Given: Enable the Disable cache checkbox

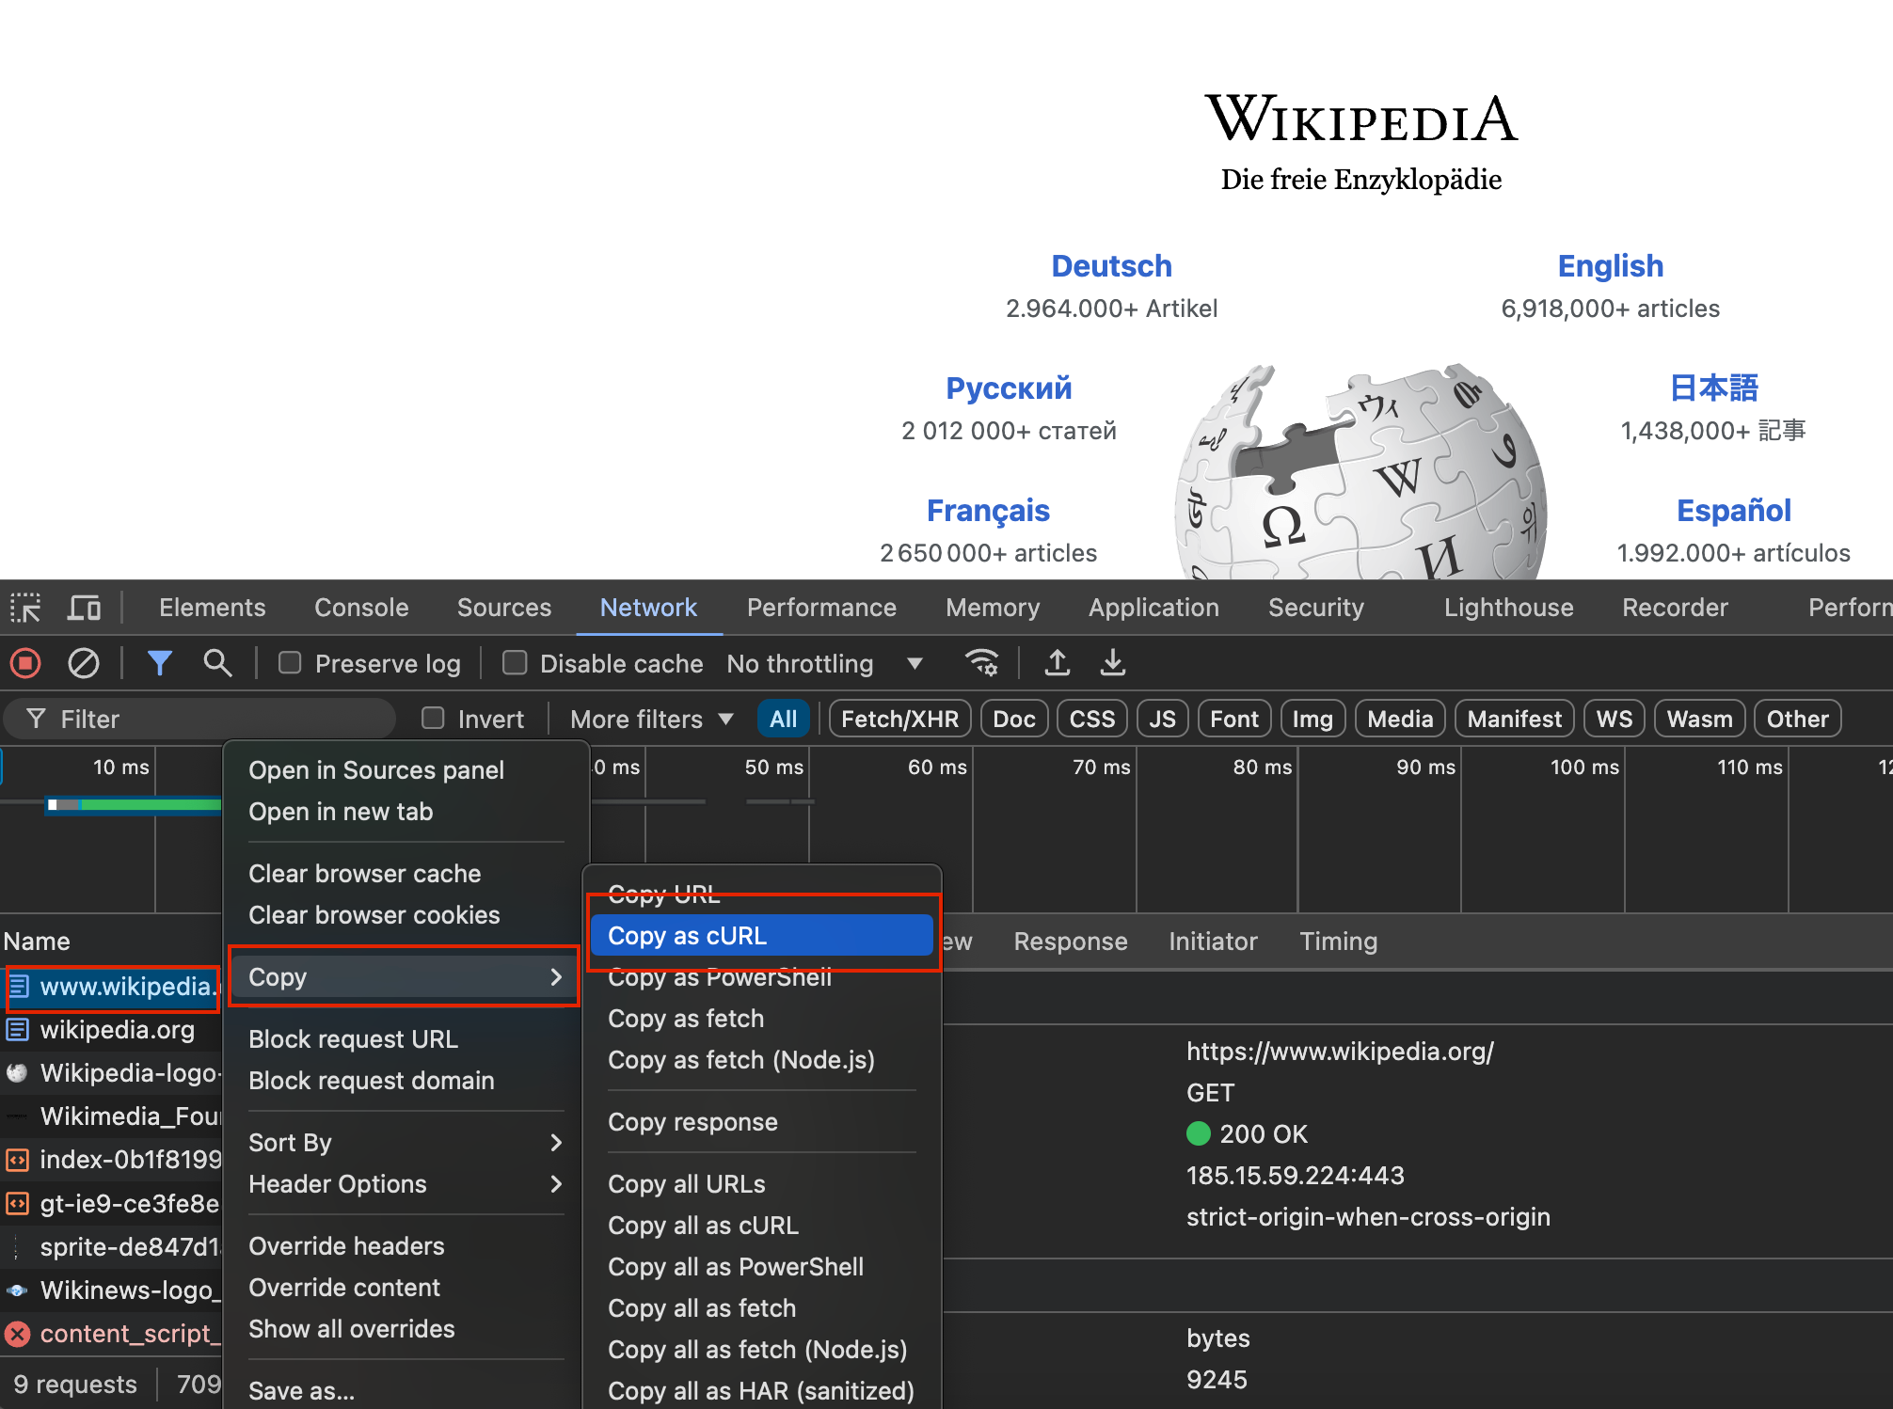Looking at the screenshot, I should pyautogui.click(x=515, y=663).
